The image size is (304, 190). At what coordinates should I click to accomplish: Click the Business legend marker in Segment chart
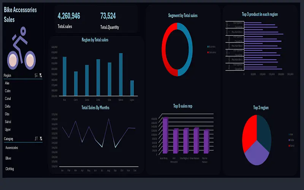click(208, 47)
